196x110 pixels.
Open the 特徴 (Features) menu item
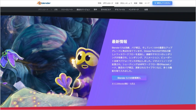100,3
